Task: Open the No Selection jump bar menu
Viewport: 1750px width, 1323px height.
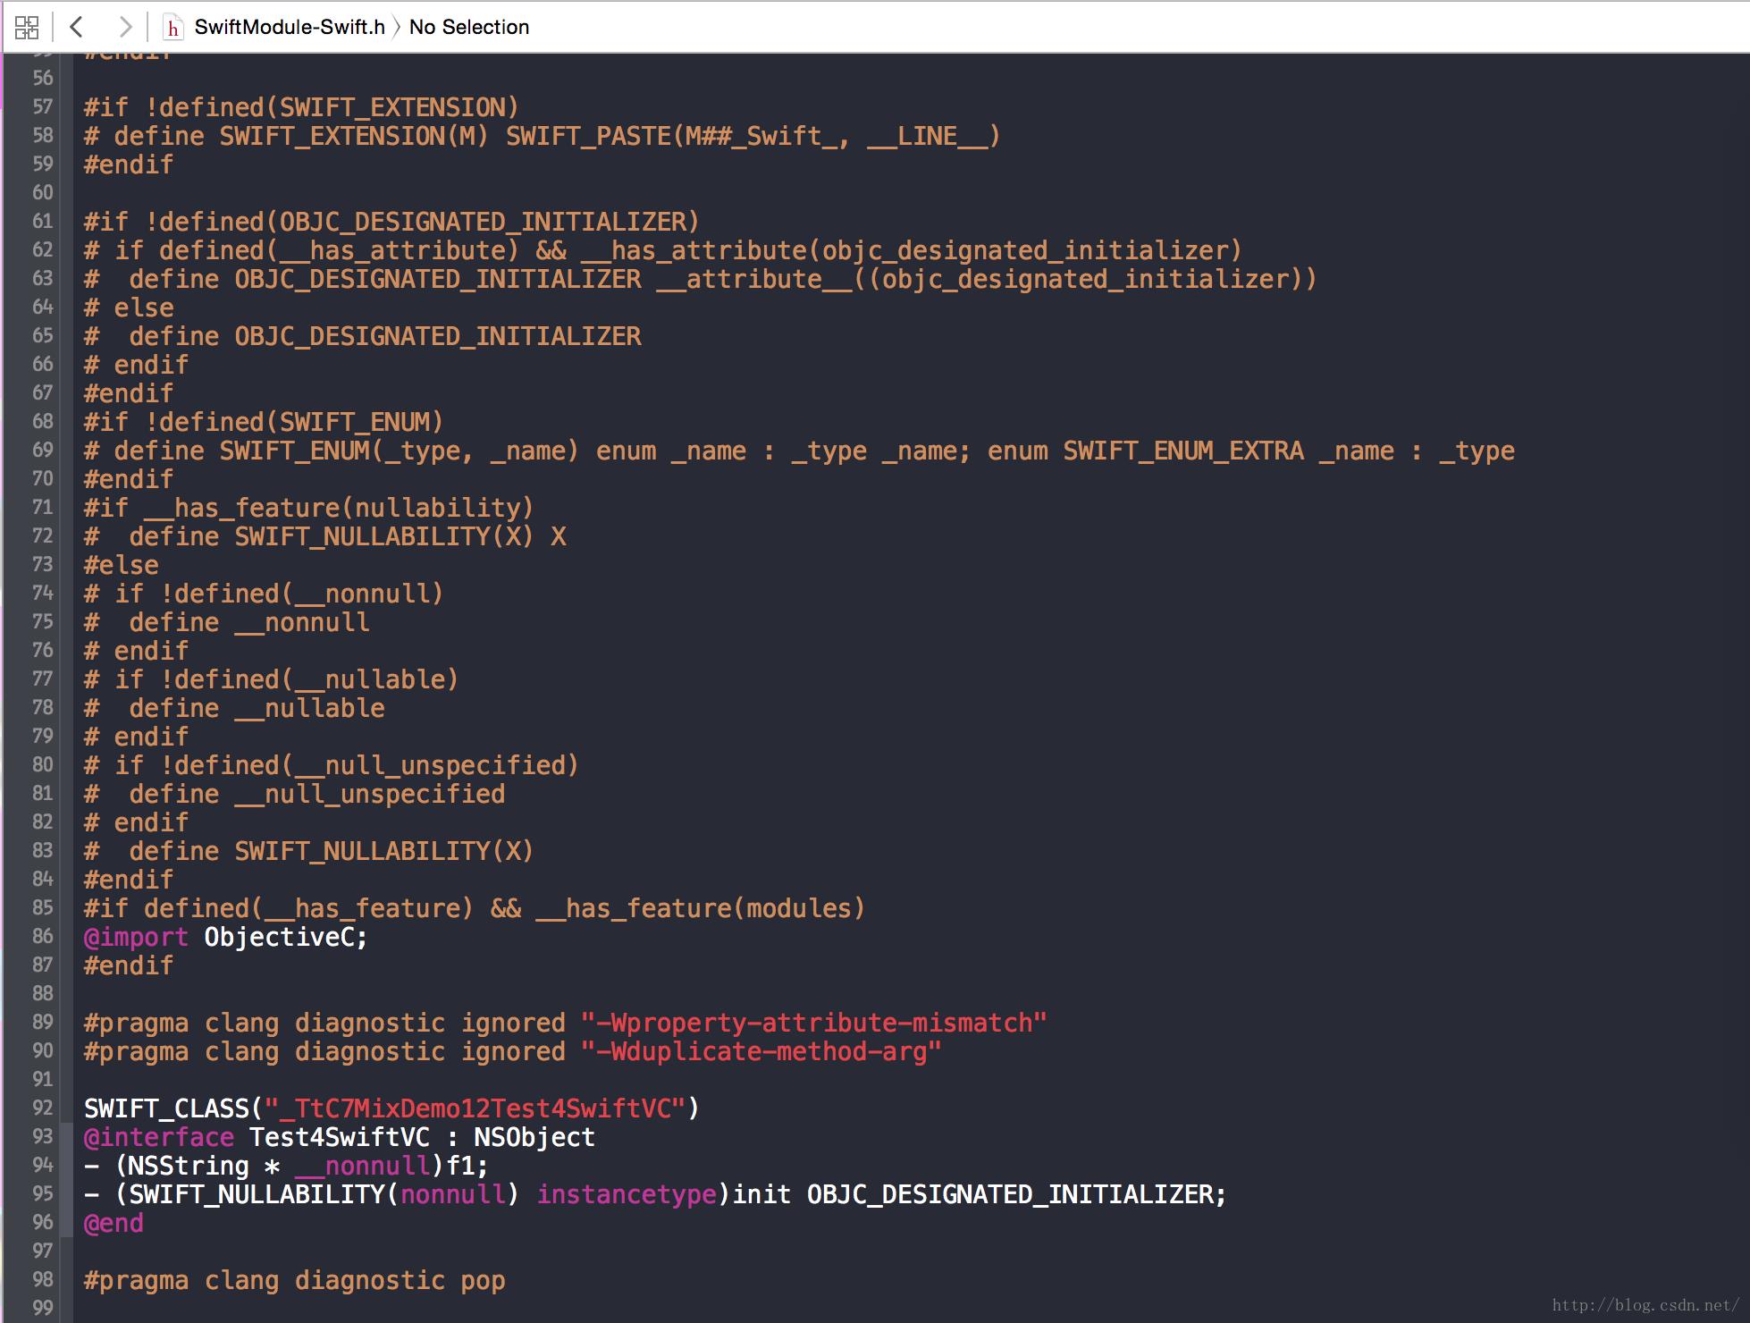Action: 469,28
